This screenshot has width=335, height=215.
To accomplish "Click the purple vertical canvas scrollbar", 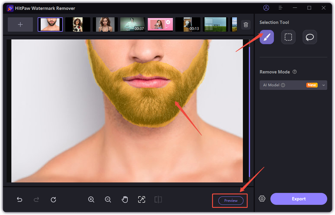I will click(x=249, y=111).
